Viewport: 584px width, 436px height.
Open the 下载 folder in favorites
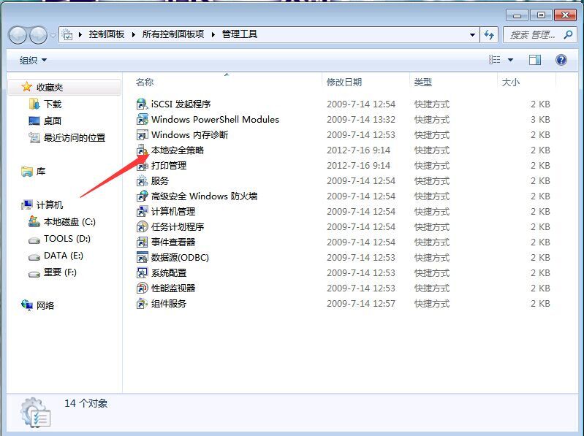pos(45,104)
